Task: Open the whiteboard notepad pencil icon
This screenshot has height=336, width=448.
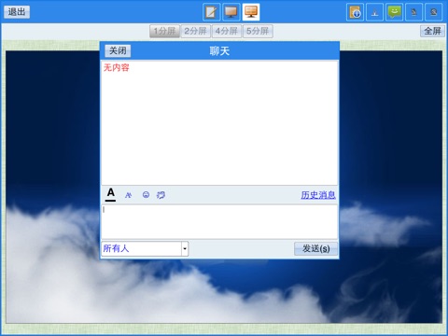Action: coord(211,12)
